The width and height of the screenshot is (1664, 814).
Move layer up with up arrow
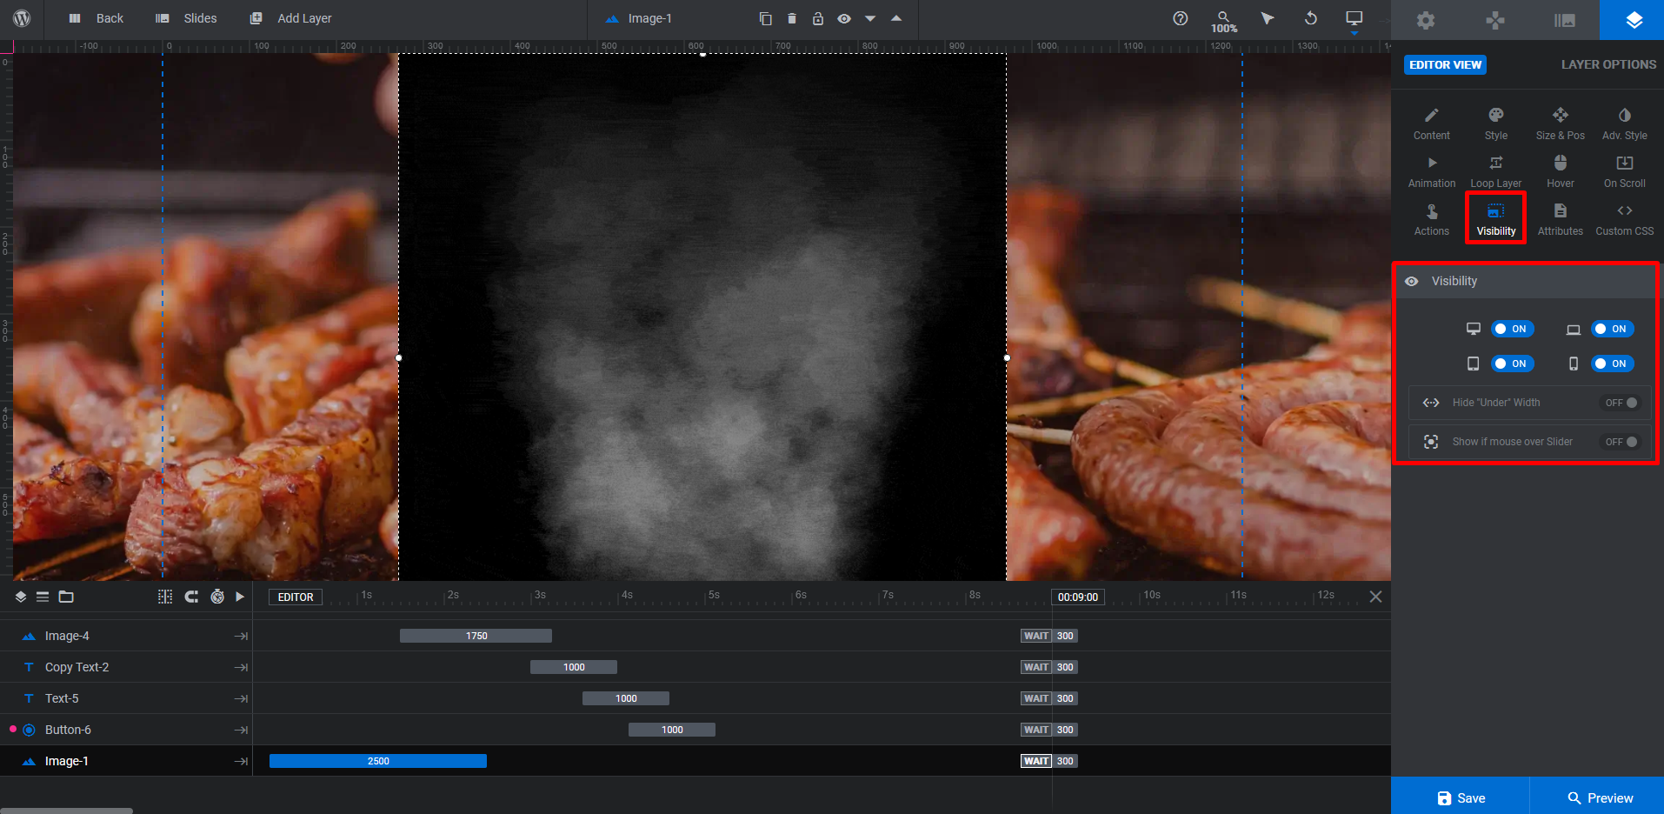pyautogui.click(x=896, y=18)
